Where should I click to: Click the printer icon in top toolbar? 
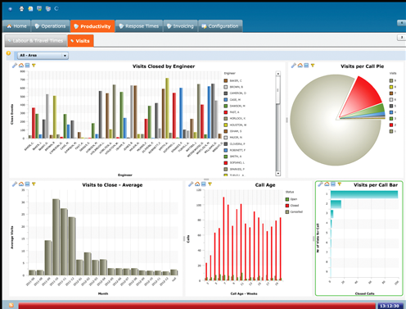[21, 9]
